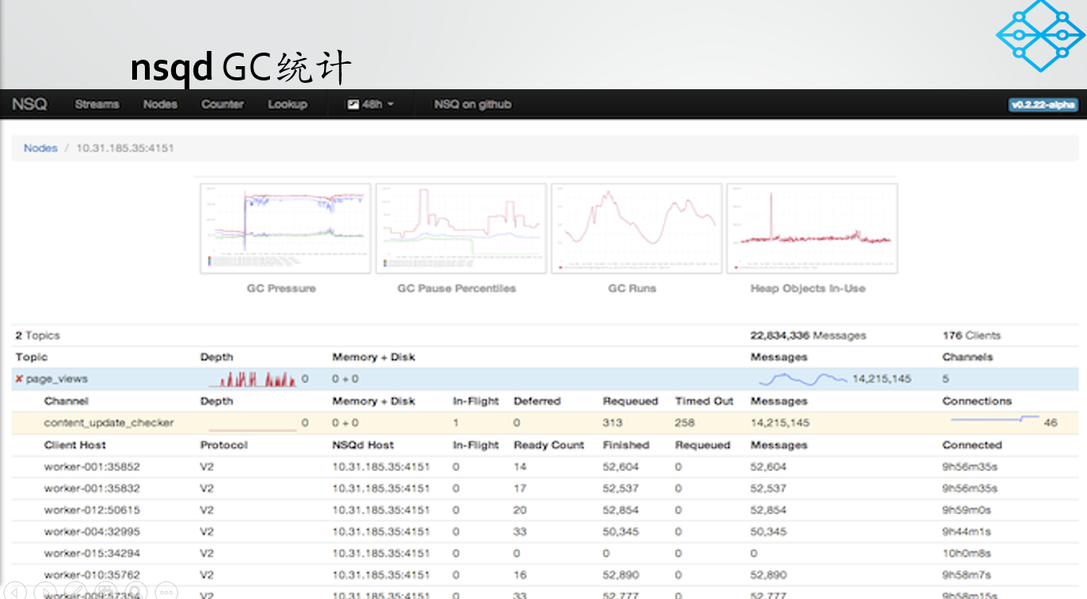Click finished count '50,345'

621,531
